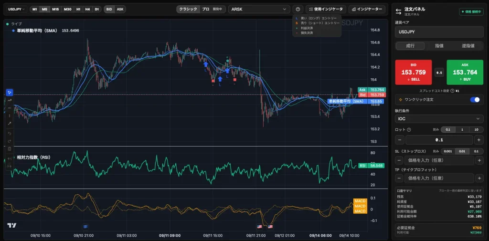Image resolution: width=489 pixels, height=241 pixels.
Task: Select the 指値 limit order tab
Action: (x=439, y=46)
